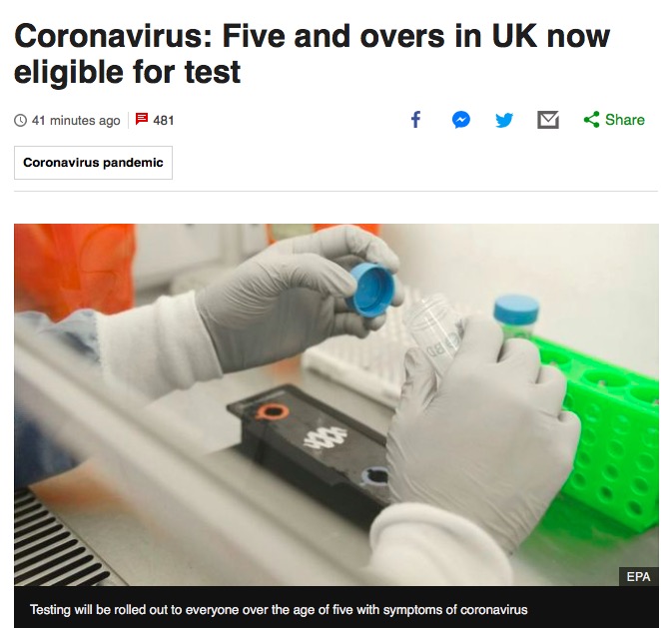Email article using envelope icon
Screen dimensions: 661x628
pos(548,120)
